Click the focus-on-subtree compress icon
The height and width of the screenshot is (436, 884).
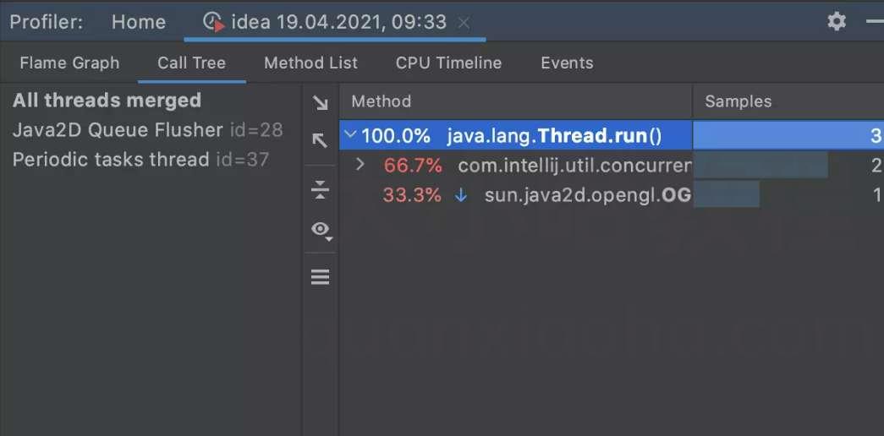(x=321, y=190)
